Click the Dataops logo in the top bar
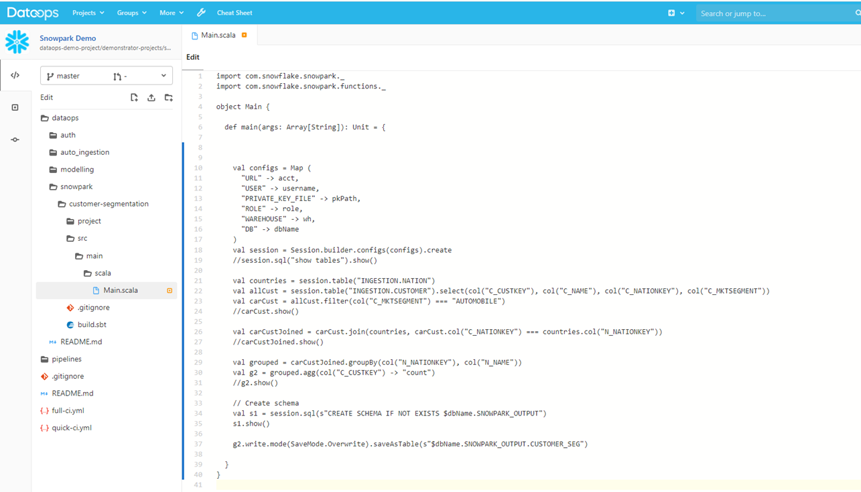 click(x=32, y=12)
